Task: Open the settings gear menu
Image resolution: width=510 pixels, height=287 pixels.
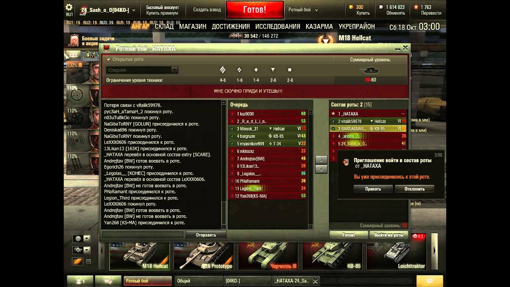Action: (x=69, y=7)
